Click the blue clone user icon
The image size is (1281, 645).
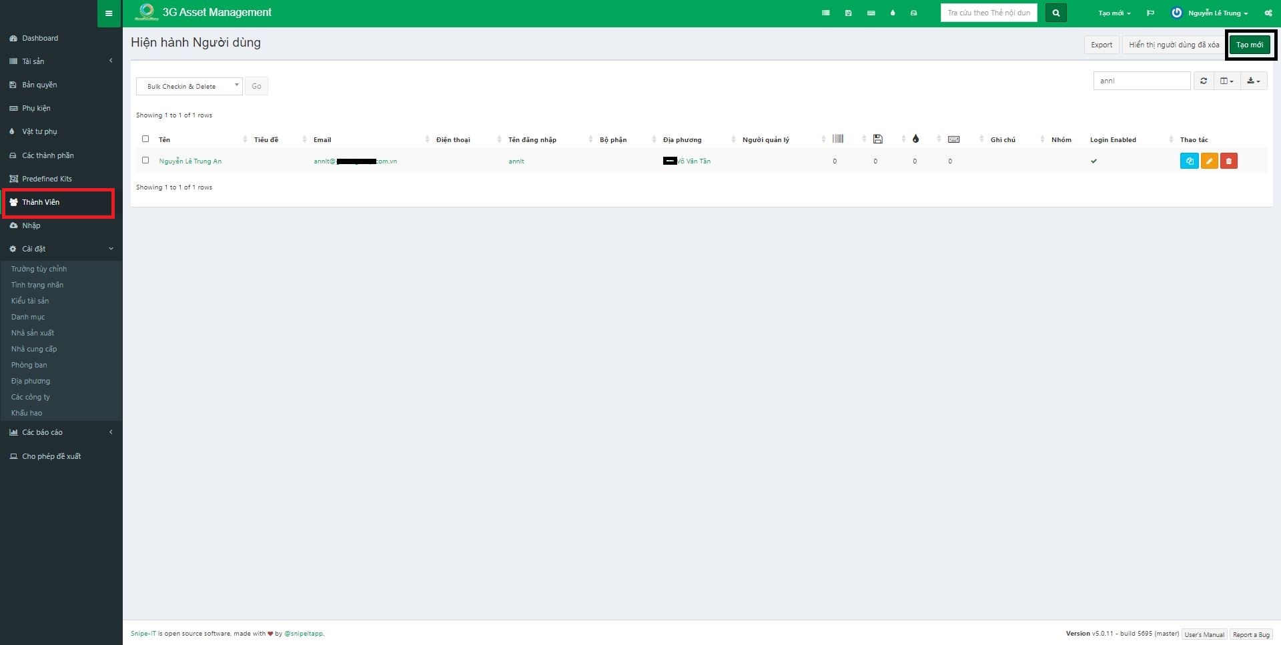tap(1189, 161)
